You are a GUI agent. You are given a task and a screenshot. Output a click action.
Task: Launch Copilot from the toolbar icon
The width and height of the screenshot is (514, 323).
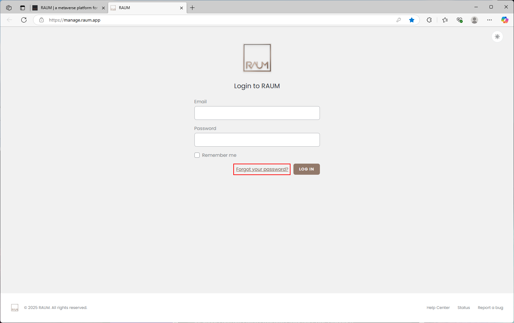tap(505, 20)
